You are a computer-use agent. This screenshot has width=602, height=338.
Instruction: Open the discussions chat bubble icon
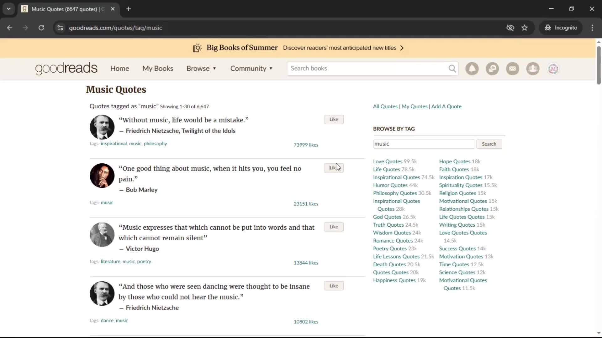[x=492, y=69]
